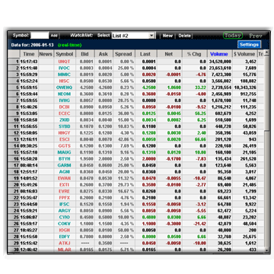Image resolution: width=274 pixels, height=274 pixels.
Task: Switch to the Today view
Action: [233, 36]
